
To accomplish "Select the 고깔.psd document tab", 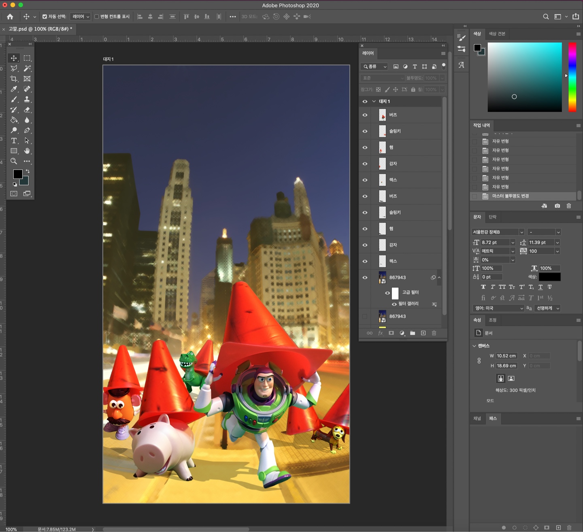I will tap(40, 29).
